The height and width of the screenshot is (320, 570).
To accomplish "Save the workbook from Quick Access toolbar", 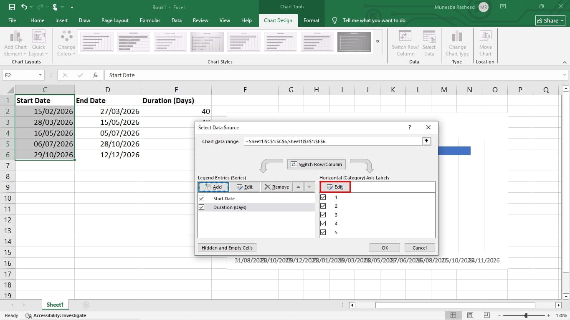I will [12, 7].
